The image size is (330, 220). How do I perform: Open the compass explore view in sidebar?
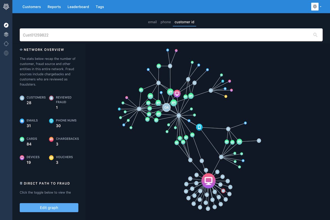6,25
